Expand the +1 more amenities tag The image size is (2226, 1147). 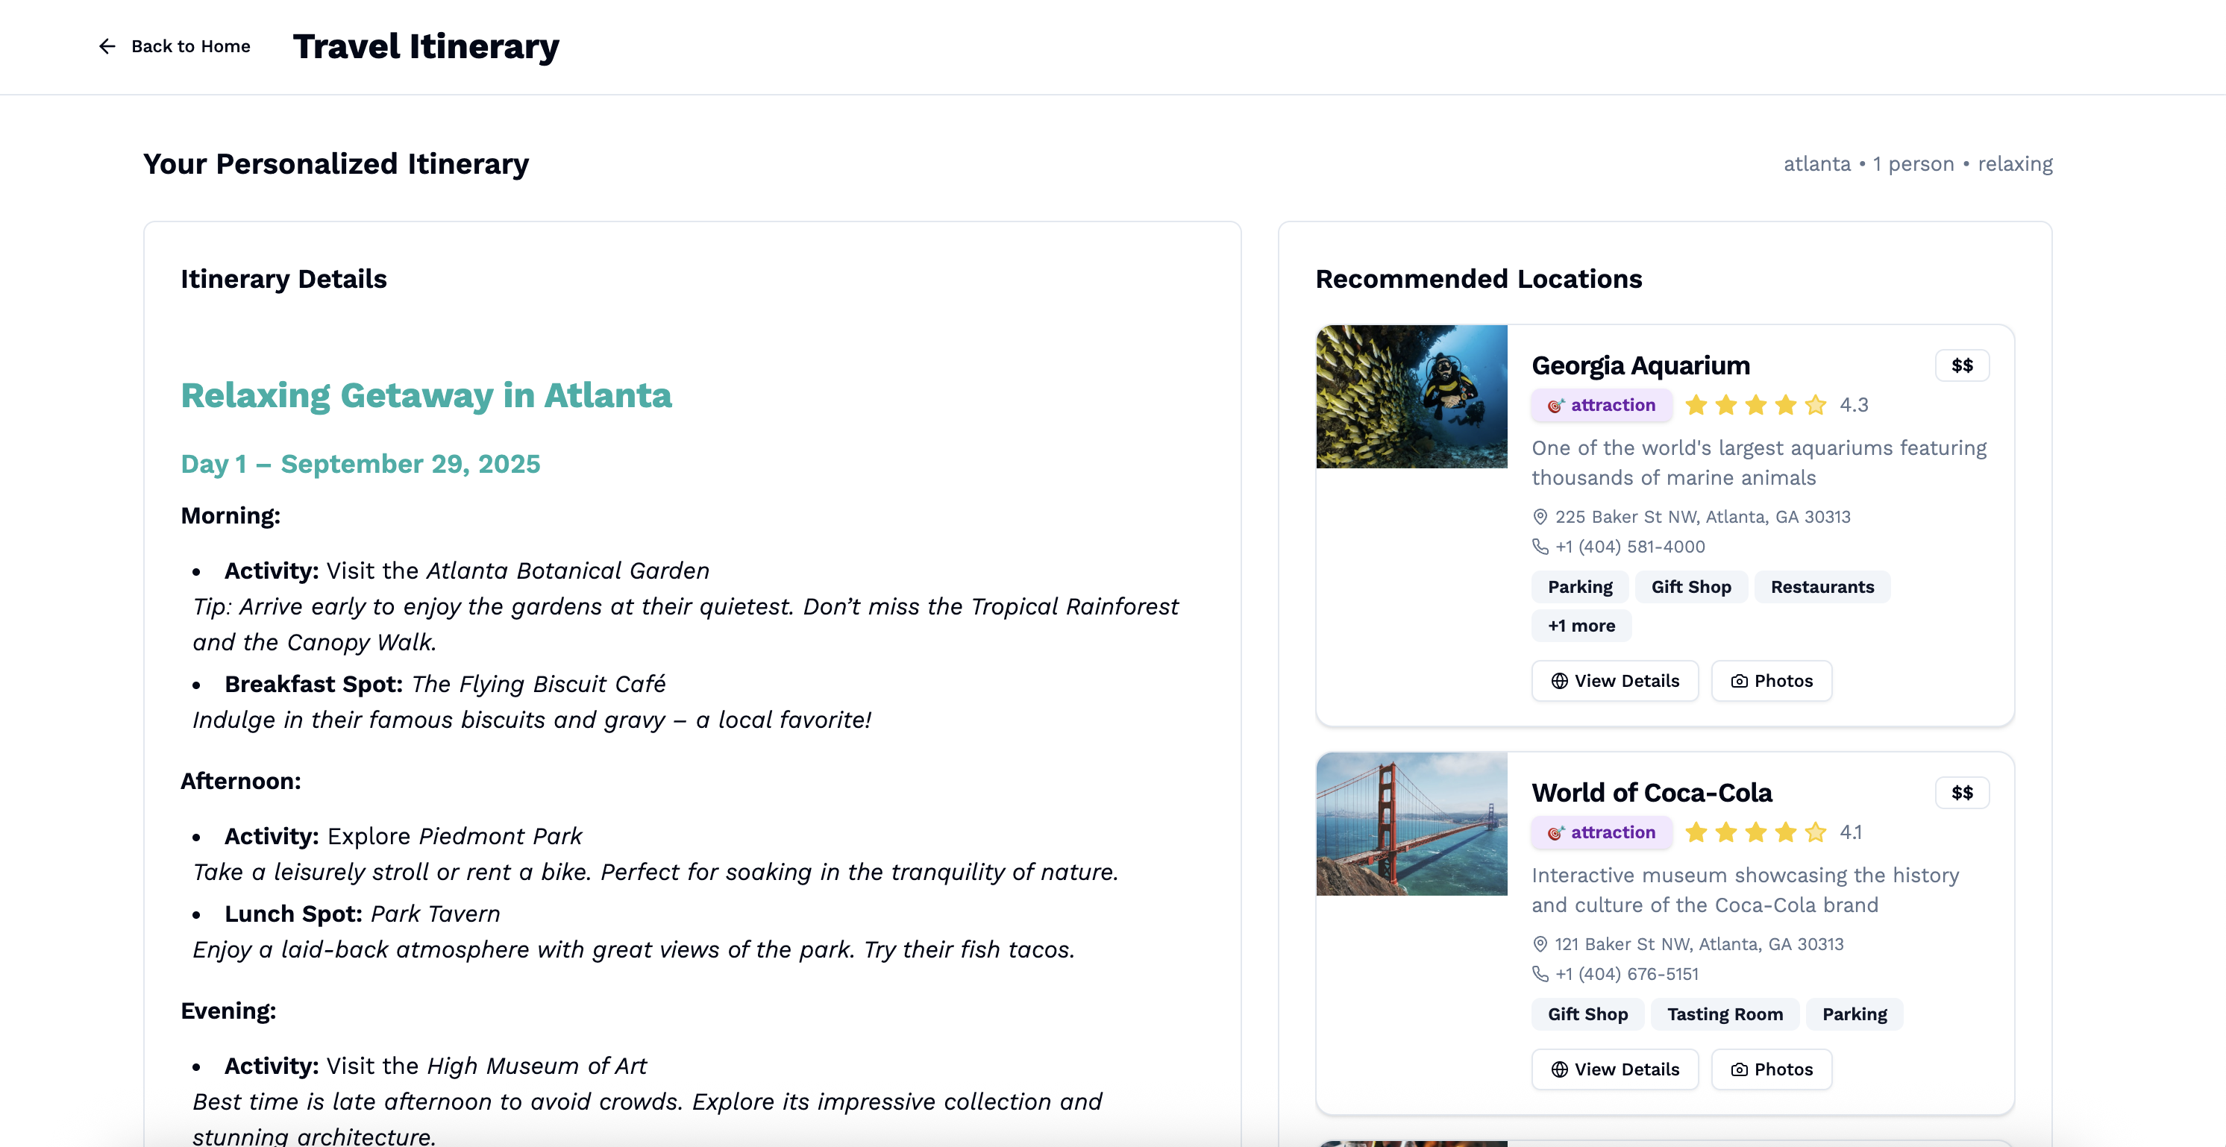click(1581, 625)
